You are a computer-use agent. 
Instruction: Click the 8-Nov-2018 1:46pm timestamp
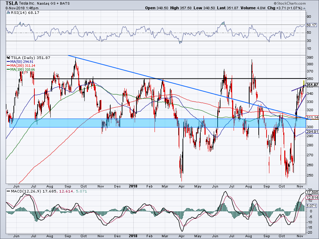22,8
